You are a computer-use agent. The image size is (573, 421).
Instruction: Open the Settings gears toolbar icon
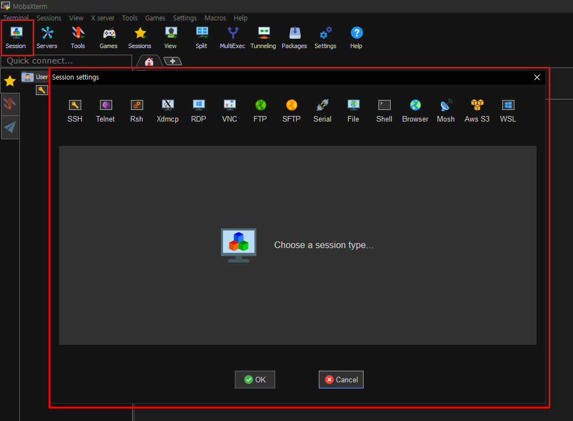pos(325,38)
